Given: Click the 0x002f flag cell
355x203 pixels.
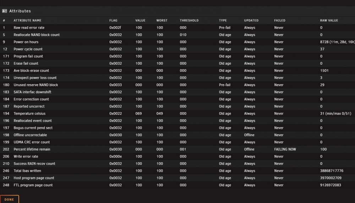Looking at the screenshot, I should [115, 28].
